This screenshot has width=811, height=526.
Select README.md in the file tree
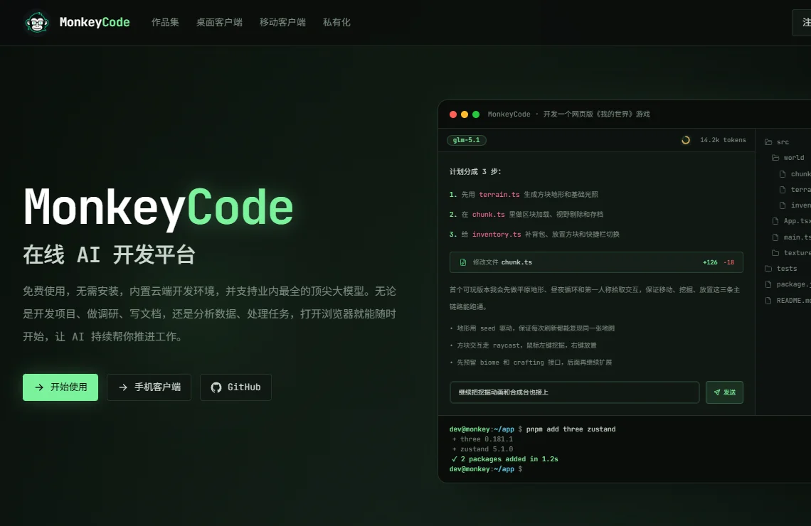coord(788,300)
